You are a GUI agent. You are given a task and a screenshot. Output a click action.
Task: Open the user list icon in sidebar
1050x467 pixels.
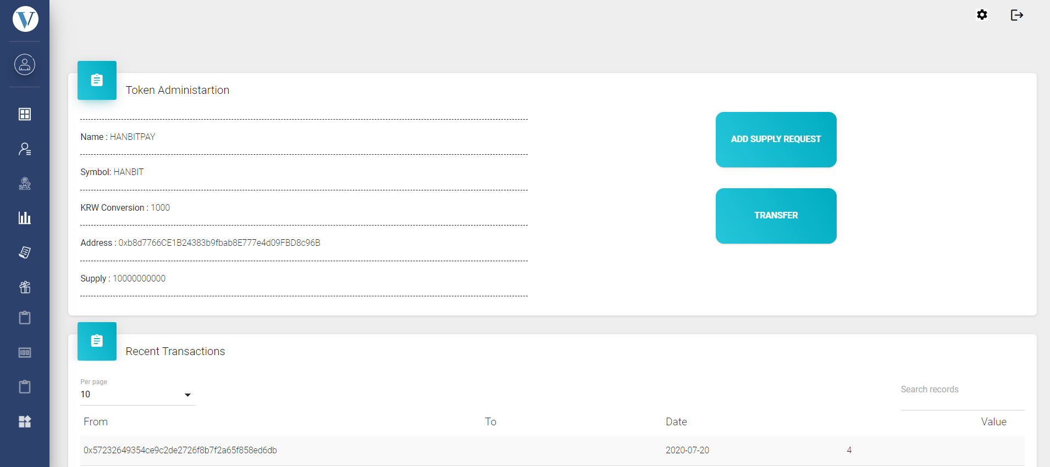25,149
